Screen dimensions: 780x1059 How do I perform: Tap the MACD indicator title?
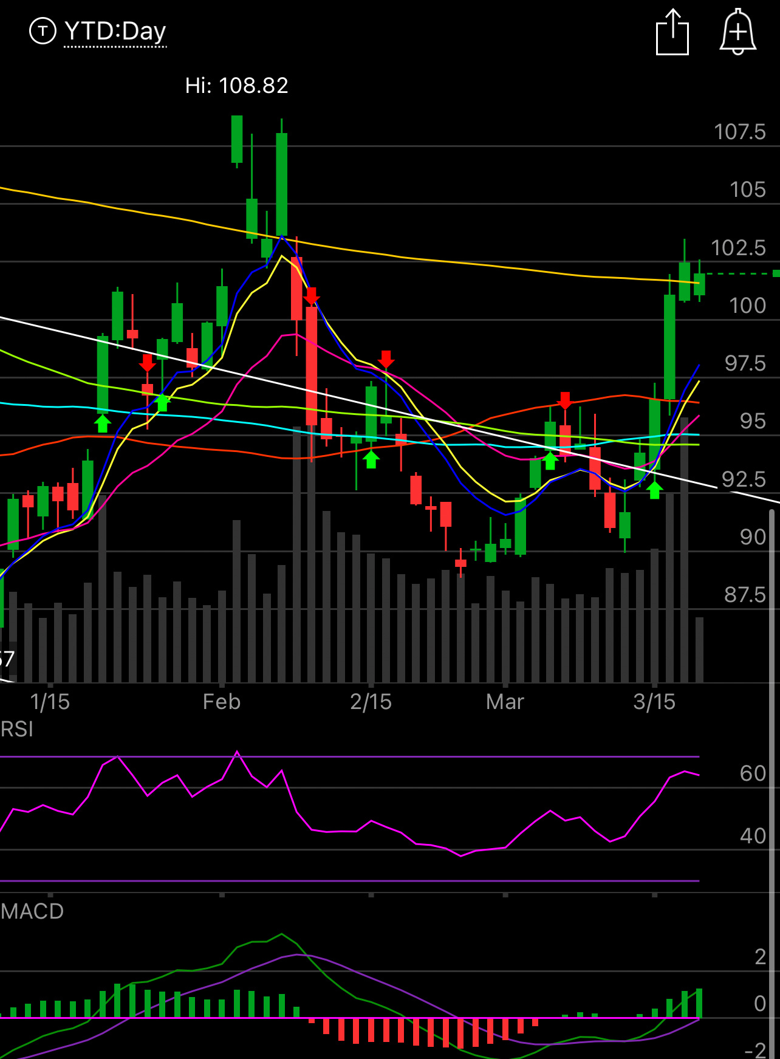point(32,911)
